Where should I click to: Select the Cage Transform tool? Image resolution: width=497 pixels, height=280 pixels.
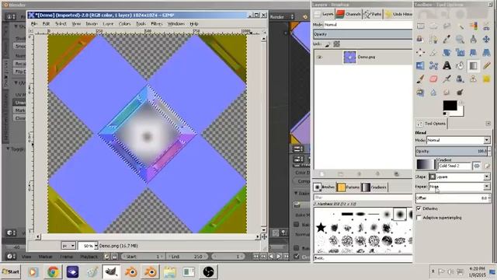(433, 65)
